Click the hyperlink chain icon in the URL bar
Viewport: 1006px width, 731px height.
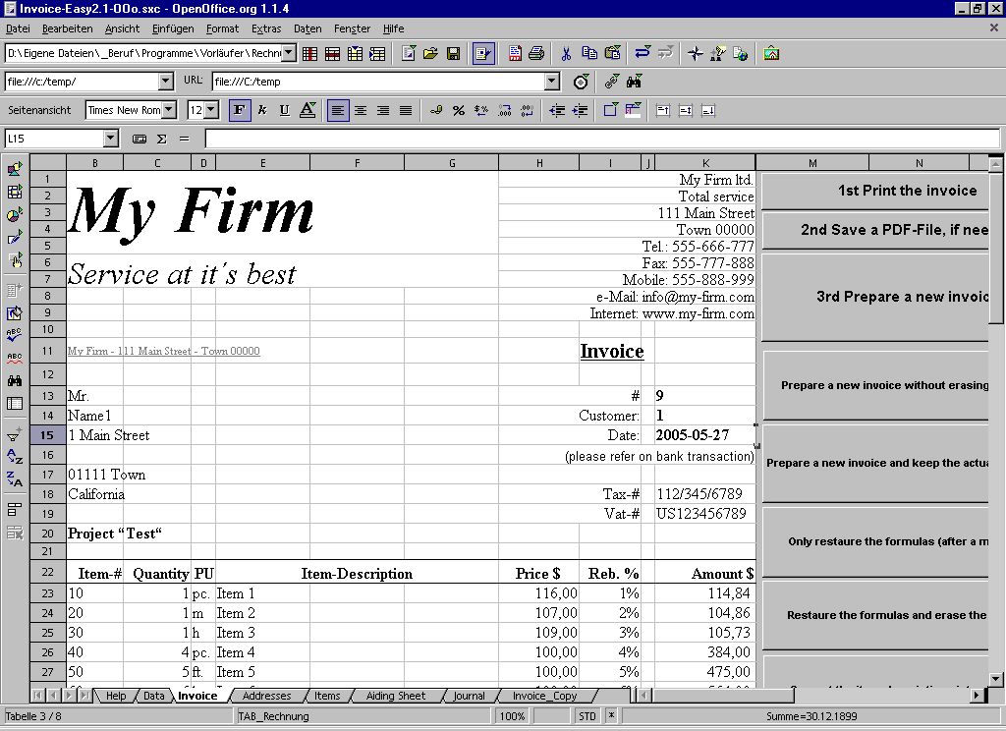(612, 82)
